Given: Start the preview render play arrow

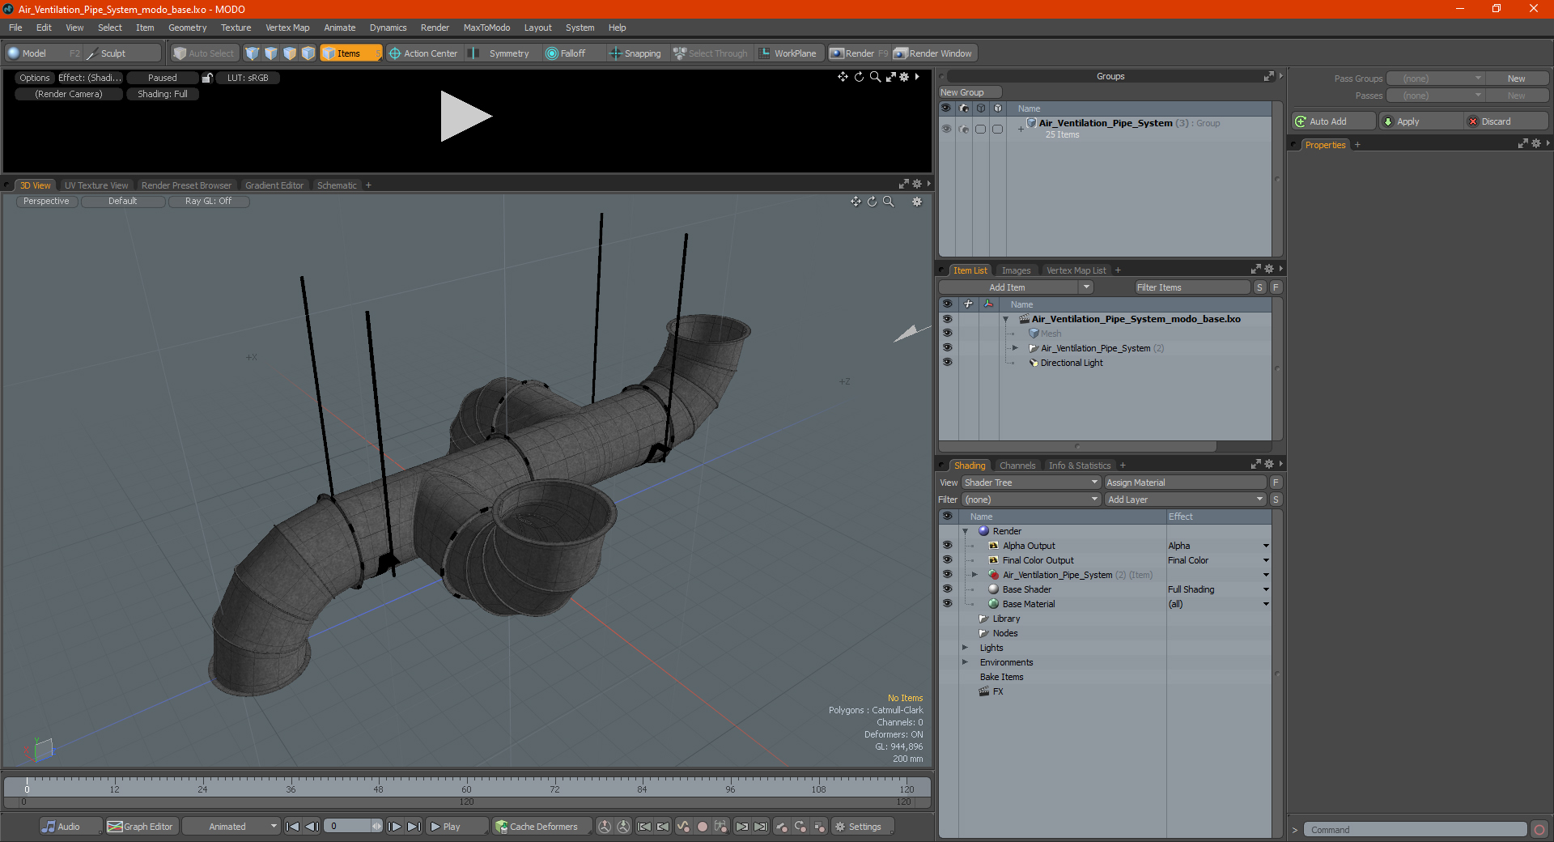Looking at the screenshot, I should coord(465,117).
